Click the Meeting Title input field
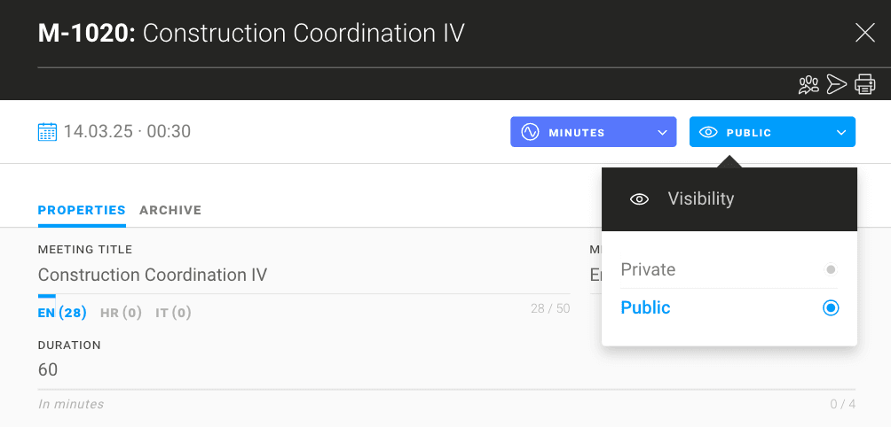This screenshot has height=427, width=891. pos(302,275)
